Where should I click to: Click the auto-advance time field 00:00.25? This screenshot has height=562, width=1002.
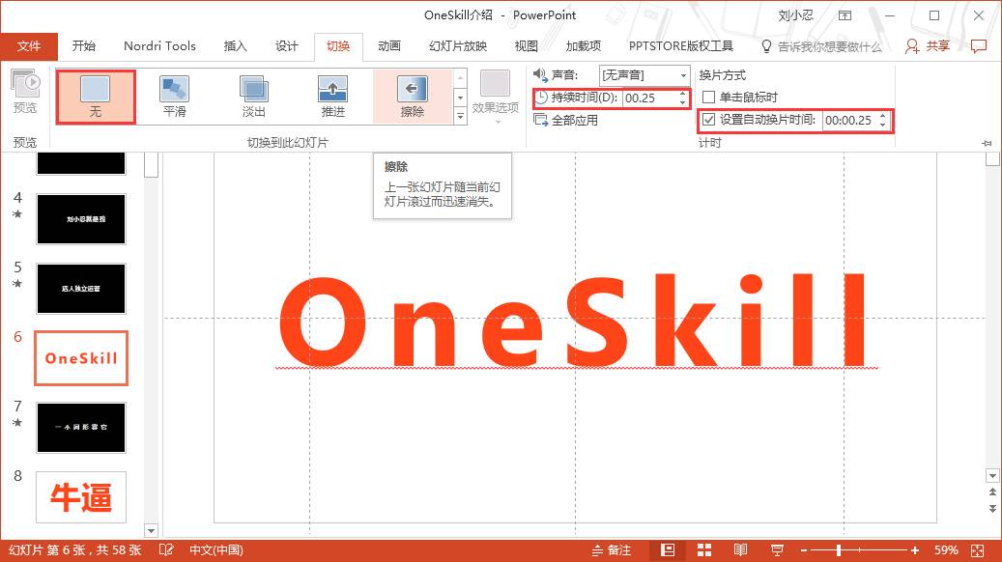tap(850, 120)
